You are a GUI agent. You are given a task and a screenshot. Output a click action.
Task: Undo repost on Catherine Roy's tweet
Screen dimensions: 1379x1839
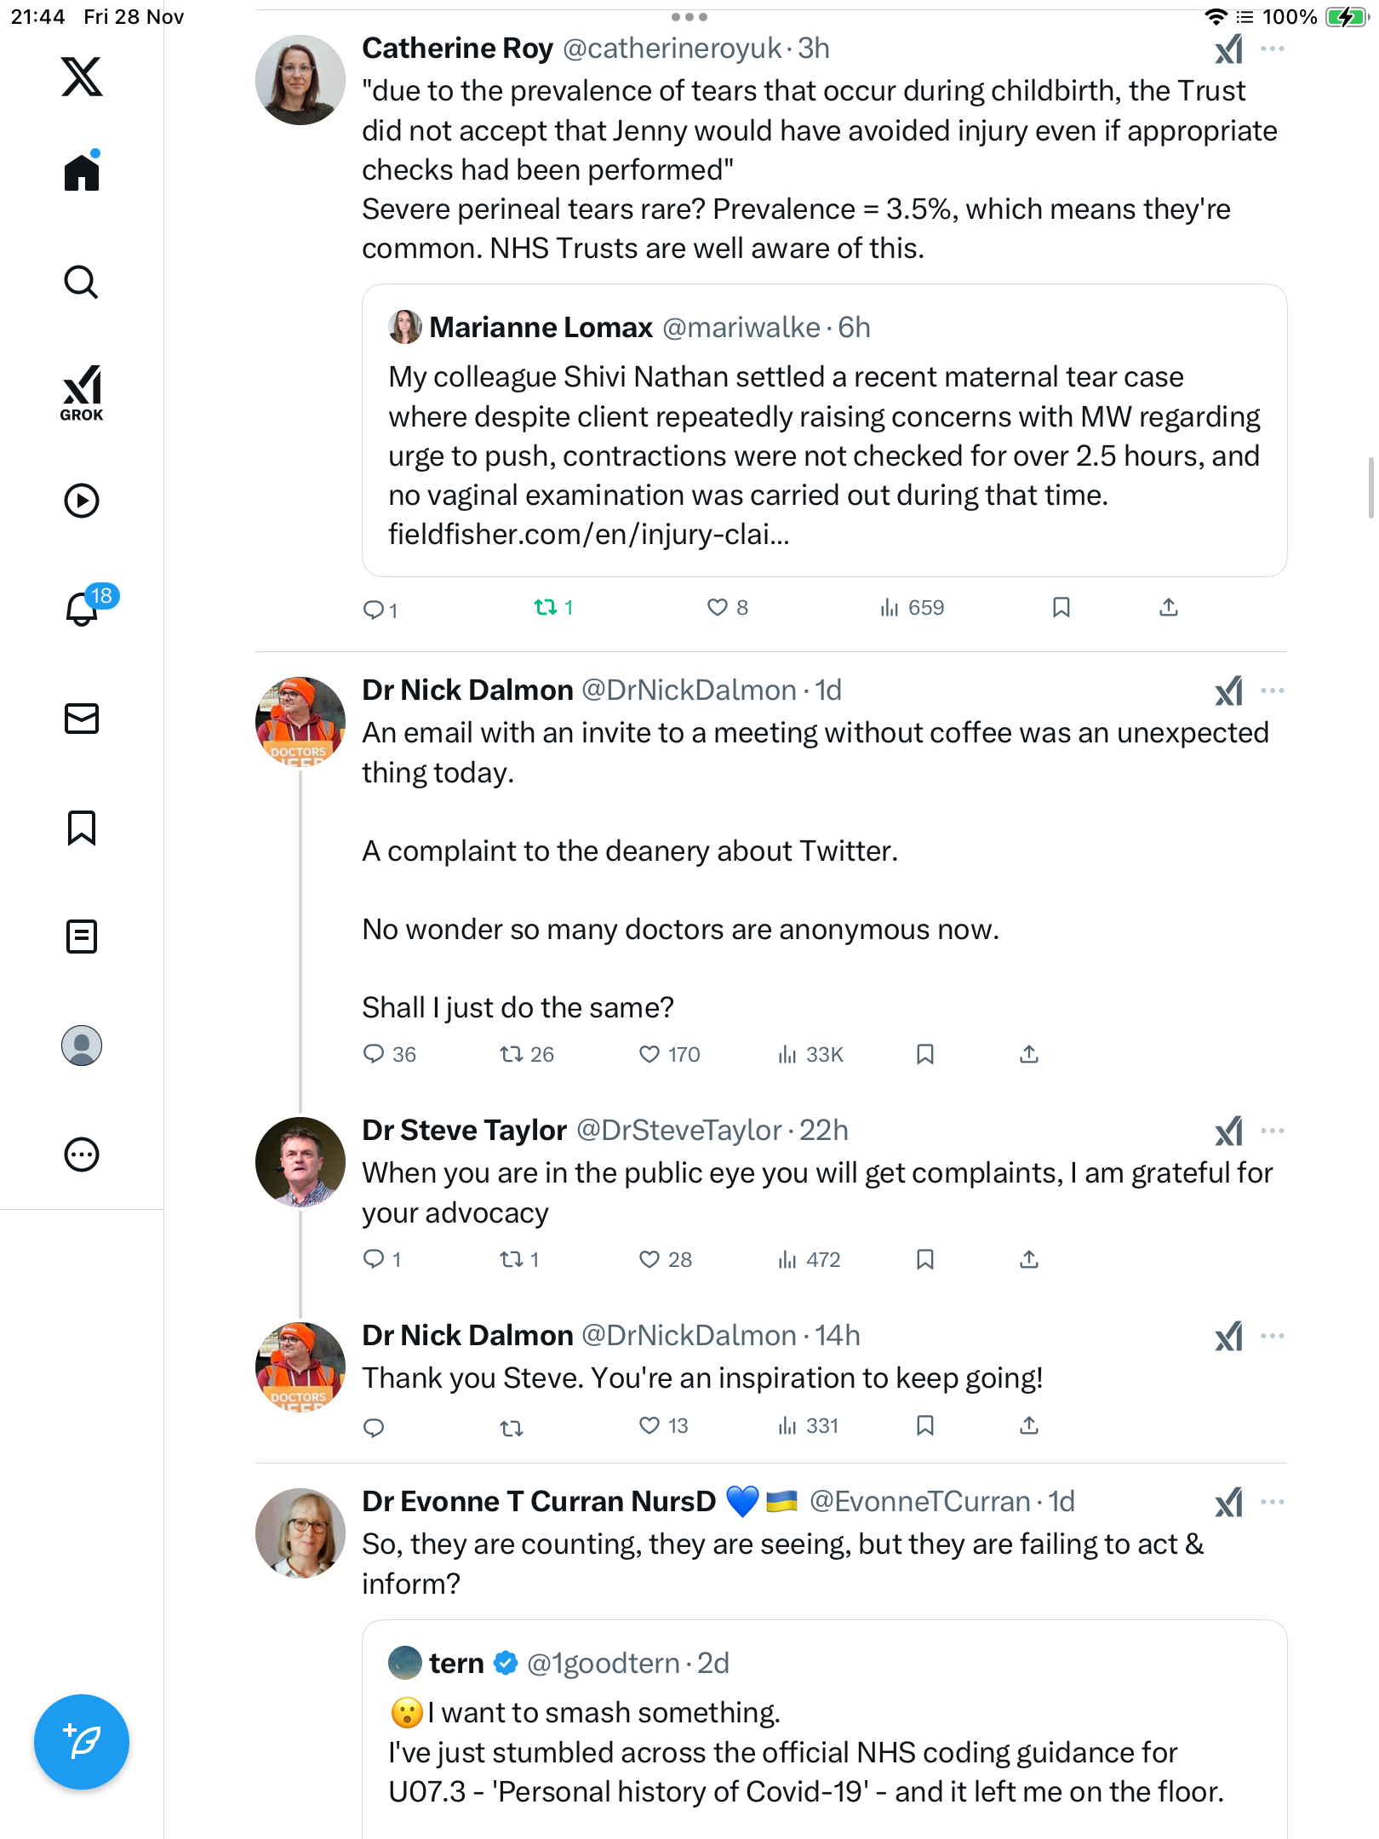546,607
